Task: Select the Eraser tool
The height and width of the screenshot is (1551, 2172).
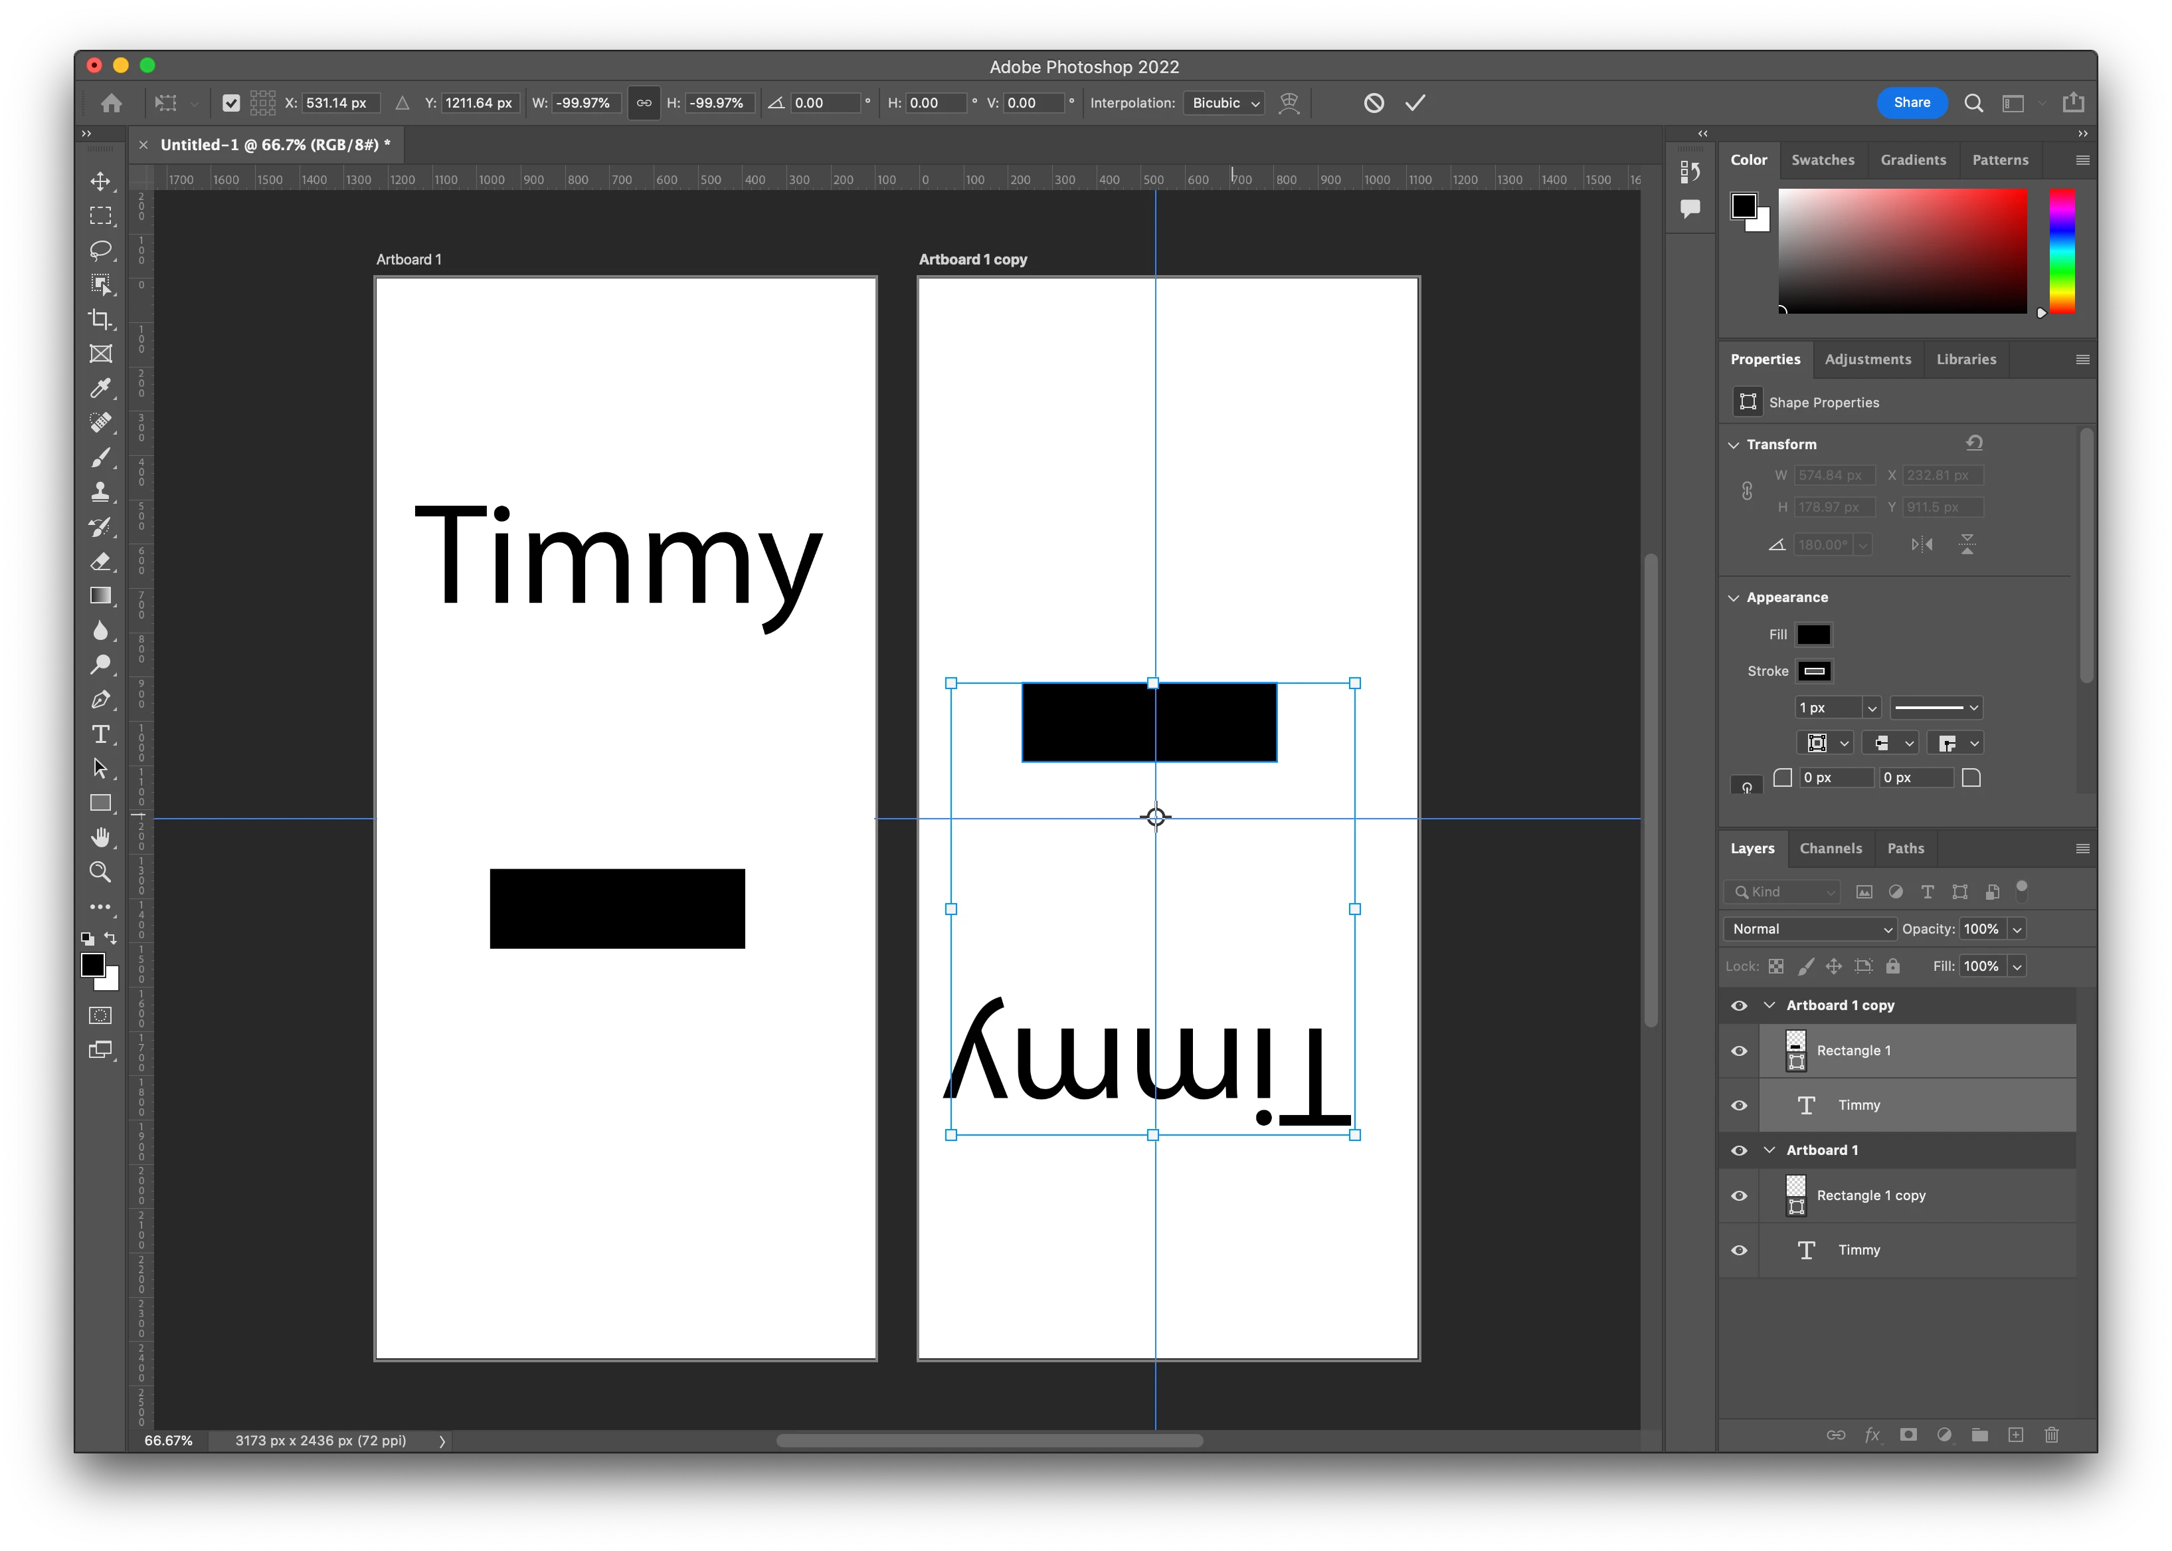Action: point(100,562)
